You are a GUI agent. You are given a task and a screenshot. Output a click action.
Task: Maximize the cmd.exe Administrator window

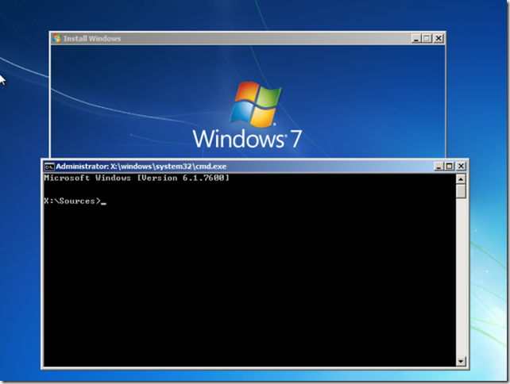tap(450, 167)
